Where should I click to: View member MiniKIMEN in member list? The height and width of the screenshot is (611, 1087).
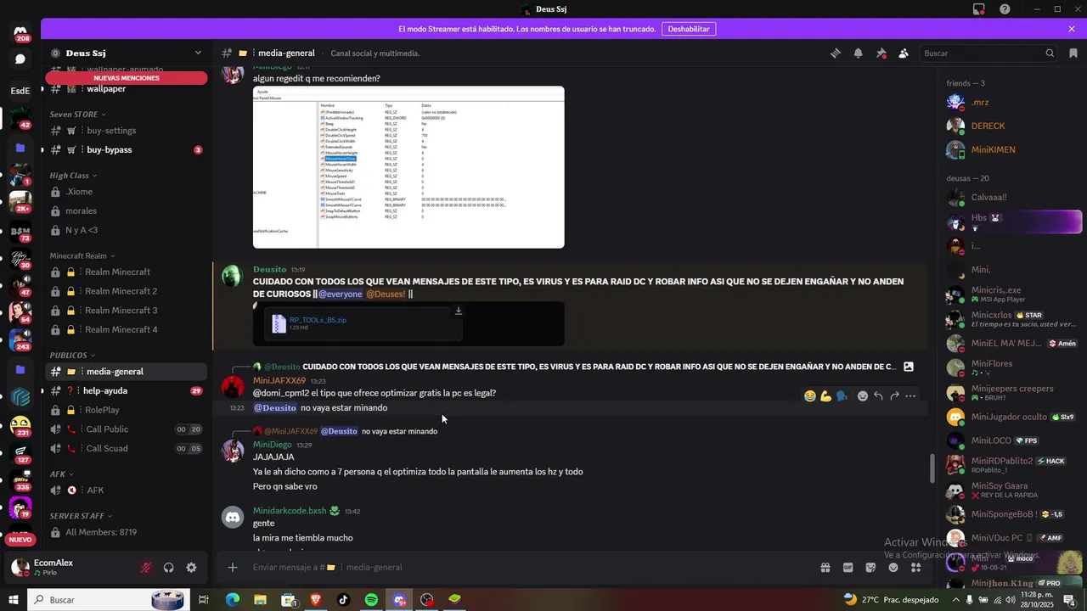tap(1012, 149)
